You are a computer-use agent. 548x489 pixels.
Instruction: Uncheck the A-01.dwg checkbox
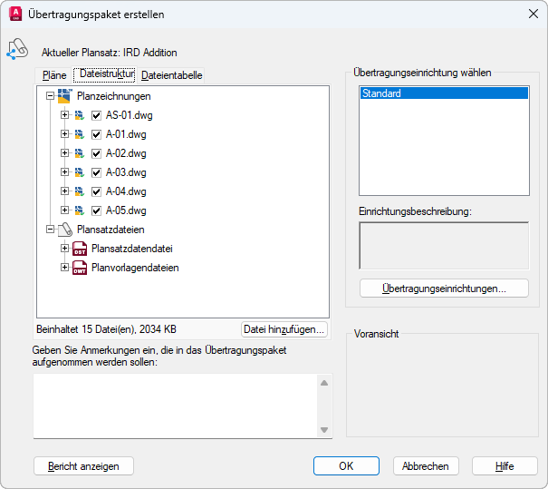[96, 134]
